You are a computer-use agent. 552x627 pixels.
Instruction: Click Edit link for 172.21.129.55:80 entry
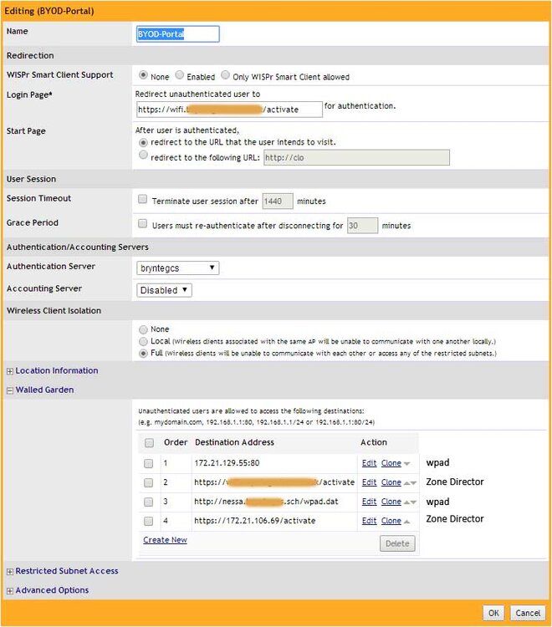click(369, 463)
